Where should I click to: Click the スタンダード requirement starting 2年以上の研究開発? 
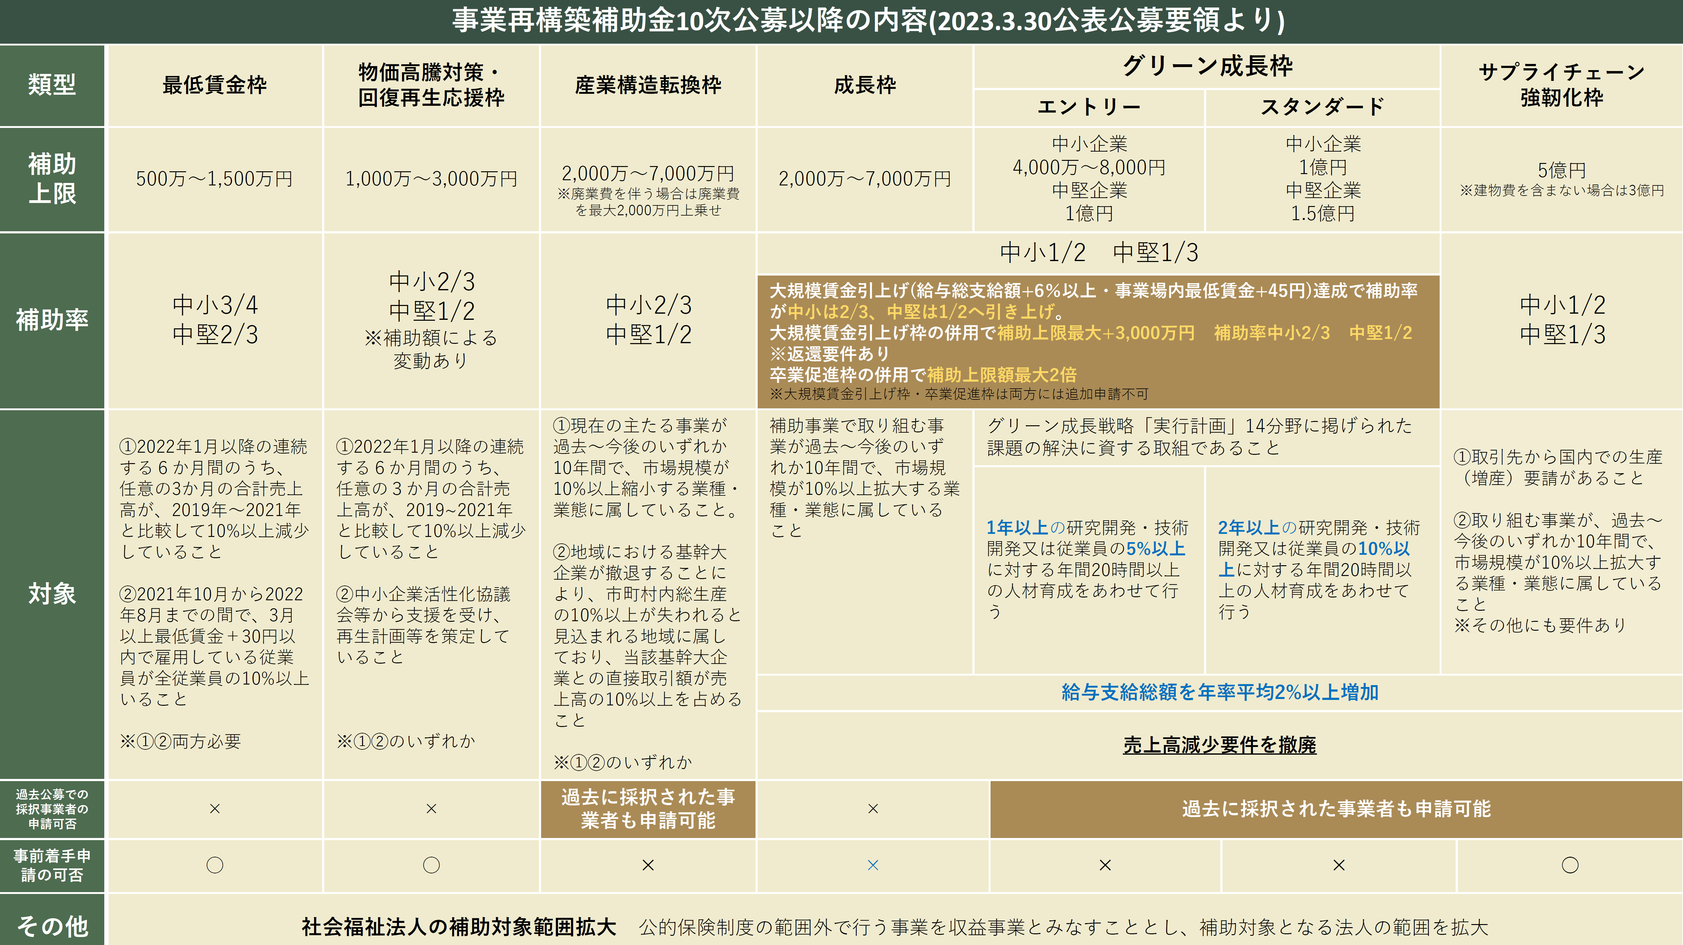1319,570
